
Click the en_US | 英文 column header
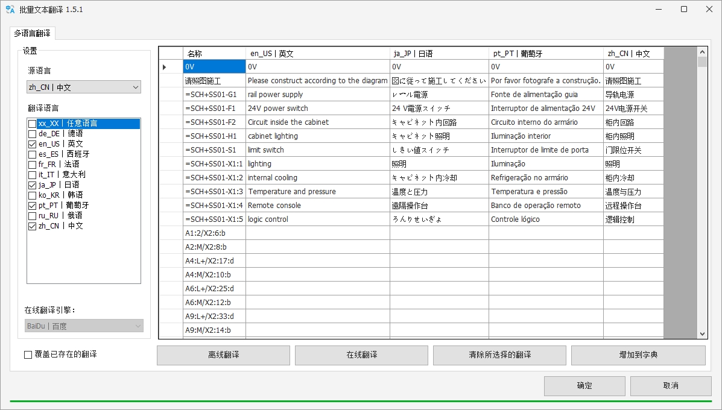pyautogui.click(x=317, y=54)
